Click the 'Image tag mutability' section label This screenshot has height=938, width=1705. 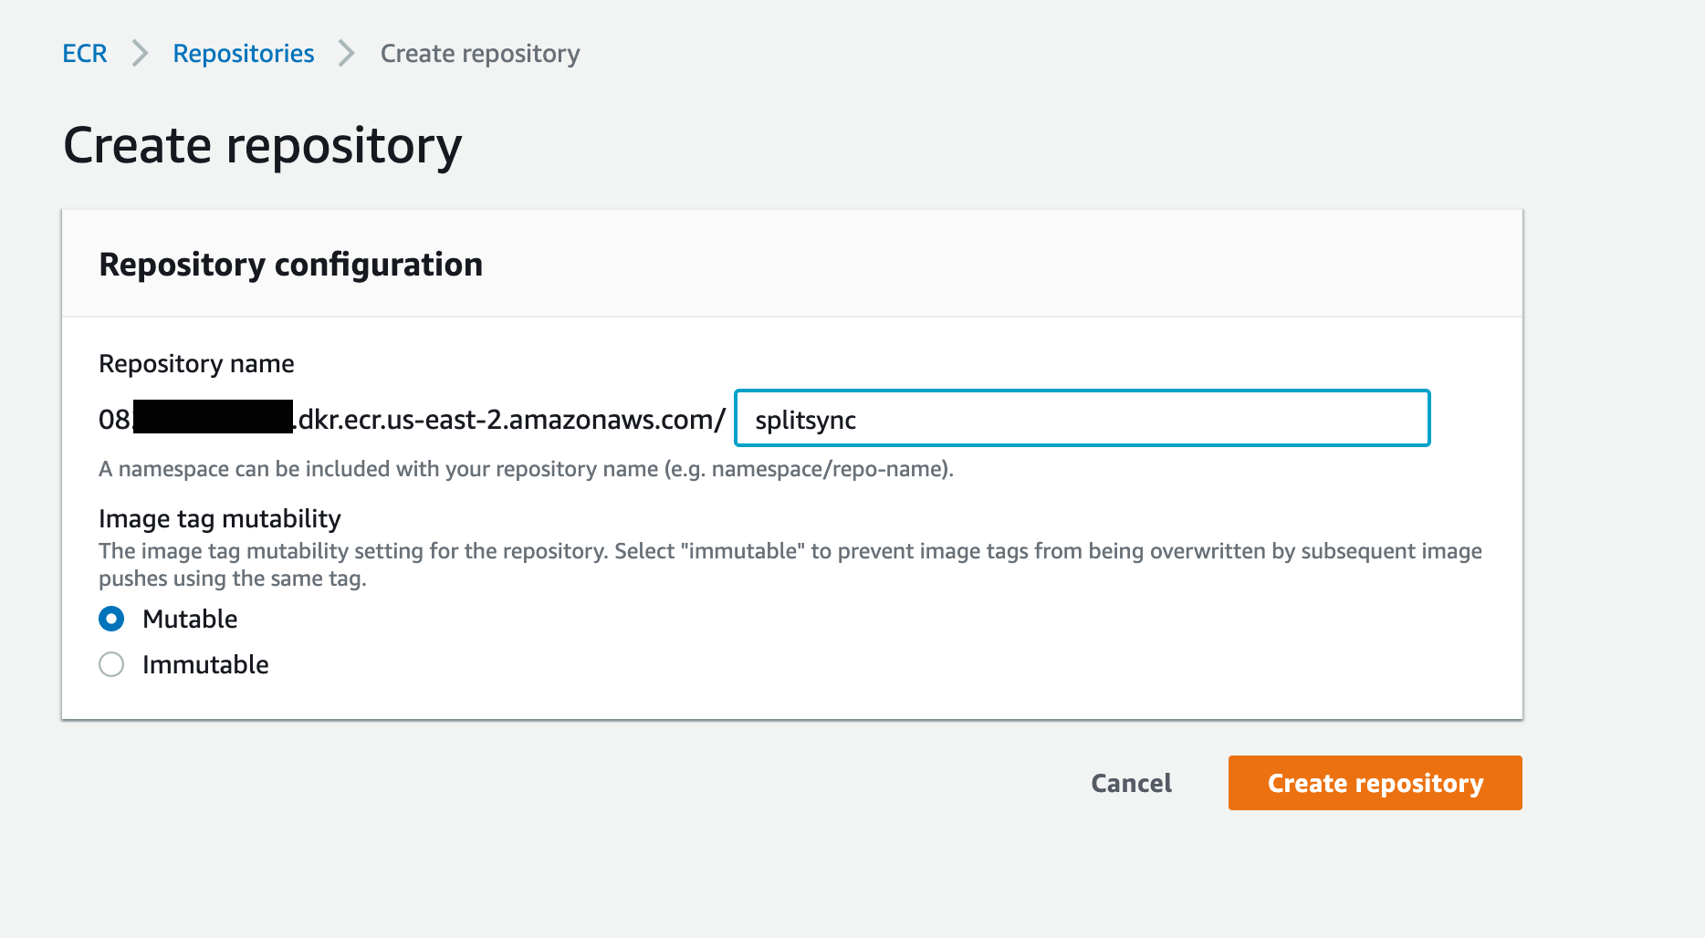(219, 519)
